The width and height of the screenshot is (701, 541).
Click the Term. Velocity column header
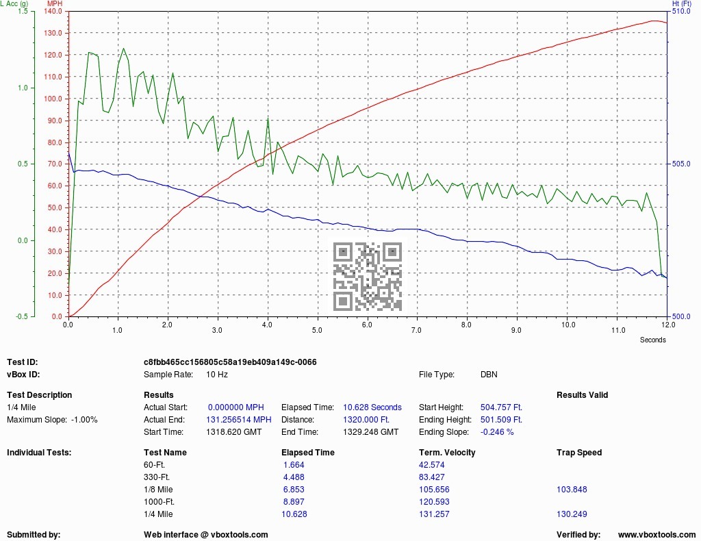coord(447,453)
